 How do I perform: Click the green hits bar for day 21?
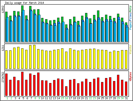(86, 15)
